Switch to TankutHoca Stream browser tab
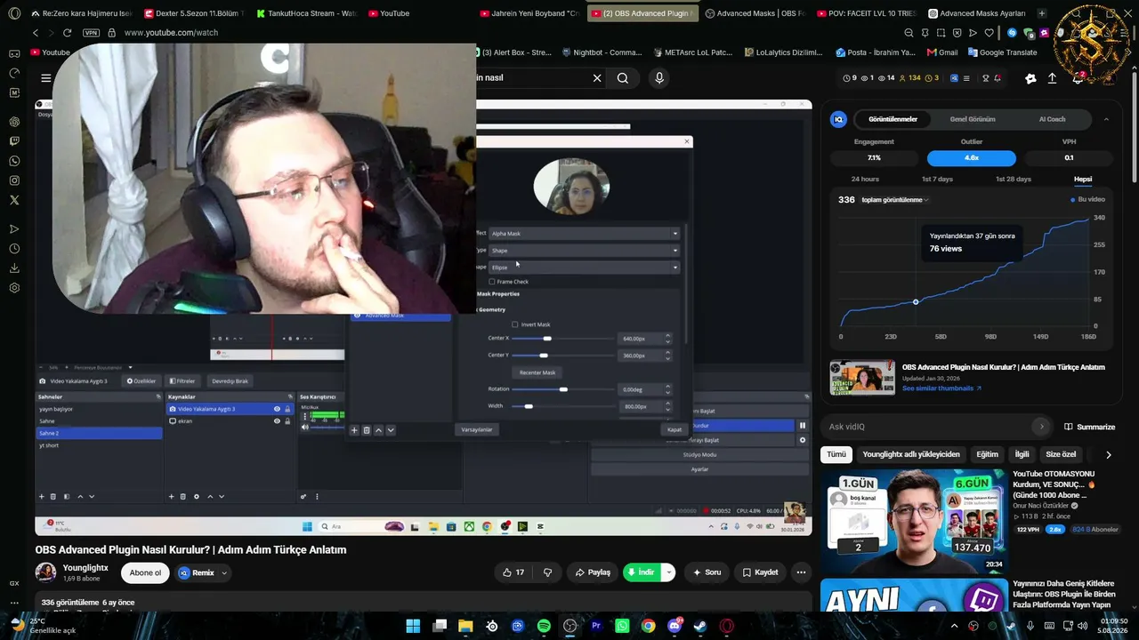The height and width of the screenshot is (640, 1139). [306, 13]
